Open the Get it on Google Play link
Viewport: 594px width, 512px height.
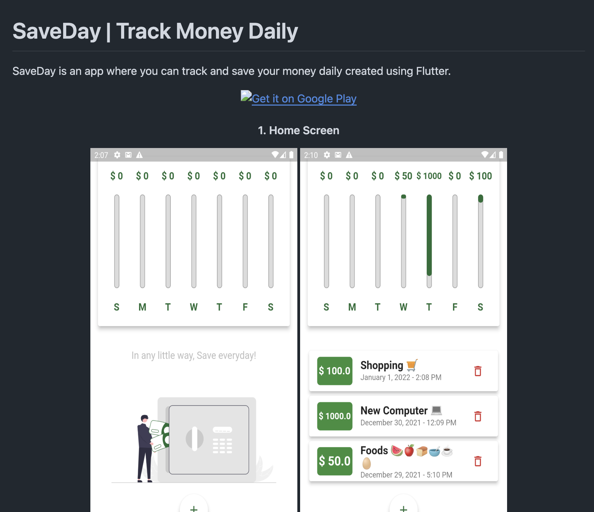click(x=304, y=99)
